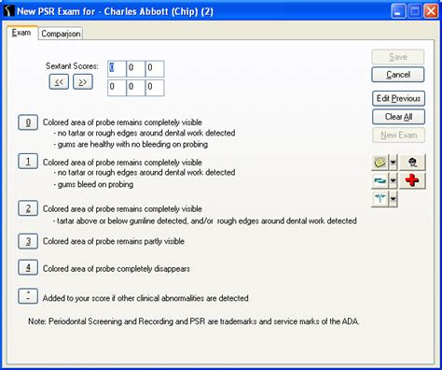
Task: Click the grayed New Exam button
Action: (x=398, y=135)
